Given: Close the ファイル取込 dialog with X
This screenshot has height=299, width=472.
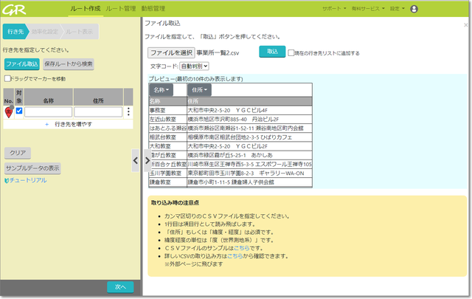Looking at the screenshot, I should [465, 25].
